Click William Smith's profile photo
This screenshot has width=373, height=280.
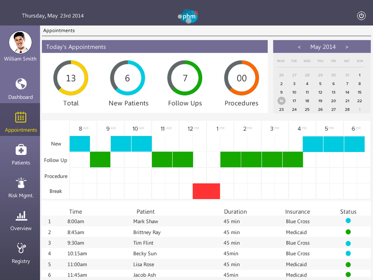tap(20, 42)
